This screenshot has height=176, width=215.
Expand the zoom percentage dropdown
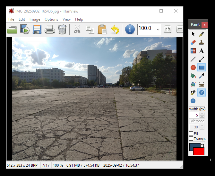[158, 29]
